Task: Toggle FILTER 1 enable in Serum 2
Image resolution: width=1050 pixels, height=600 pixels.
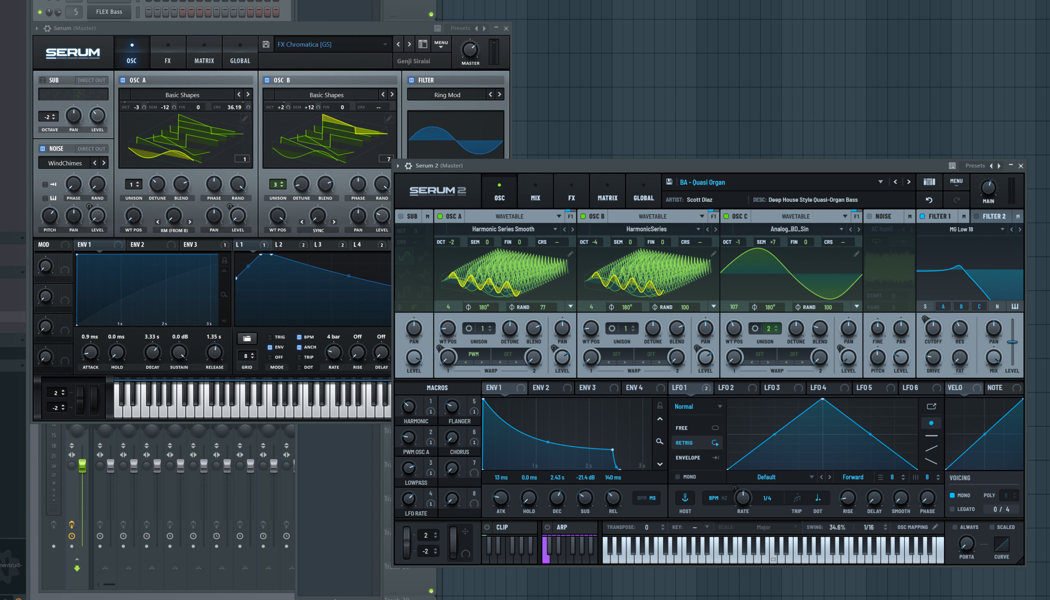Action: [922, 217]
